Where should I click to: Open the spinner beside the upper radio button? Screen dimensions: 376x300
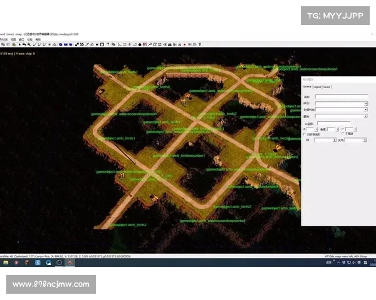tap(355, 129)
